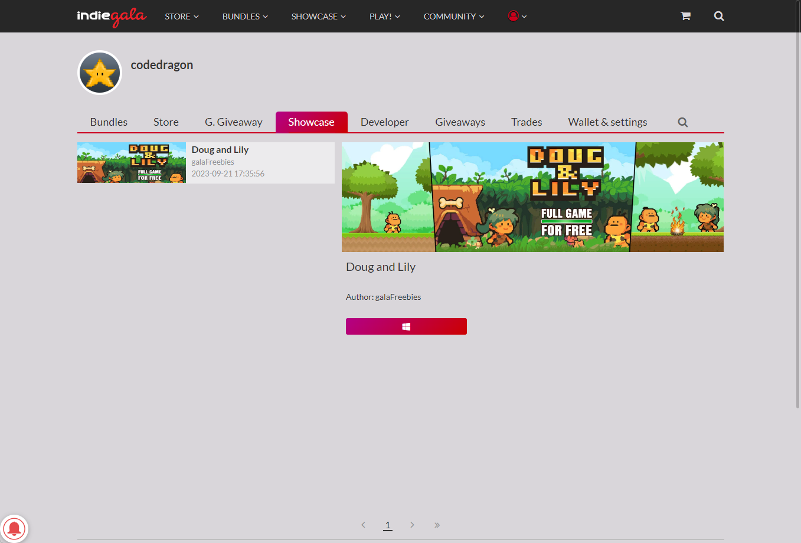The height and width of the screenshot is (543, 801).
Task: Open the Wallet & settings tab
Action: tap(607, 122)
